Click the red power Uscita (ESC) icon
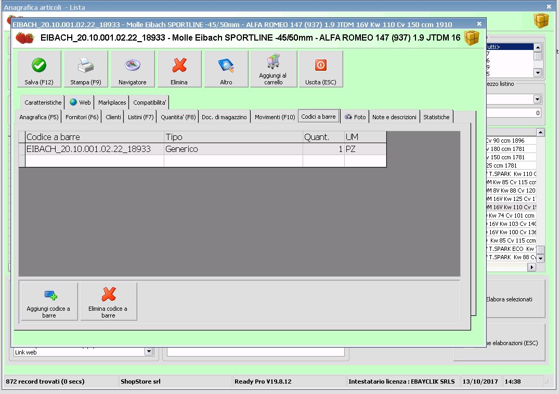This screenshot has height=394, width=559. (x=320, y=65)
